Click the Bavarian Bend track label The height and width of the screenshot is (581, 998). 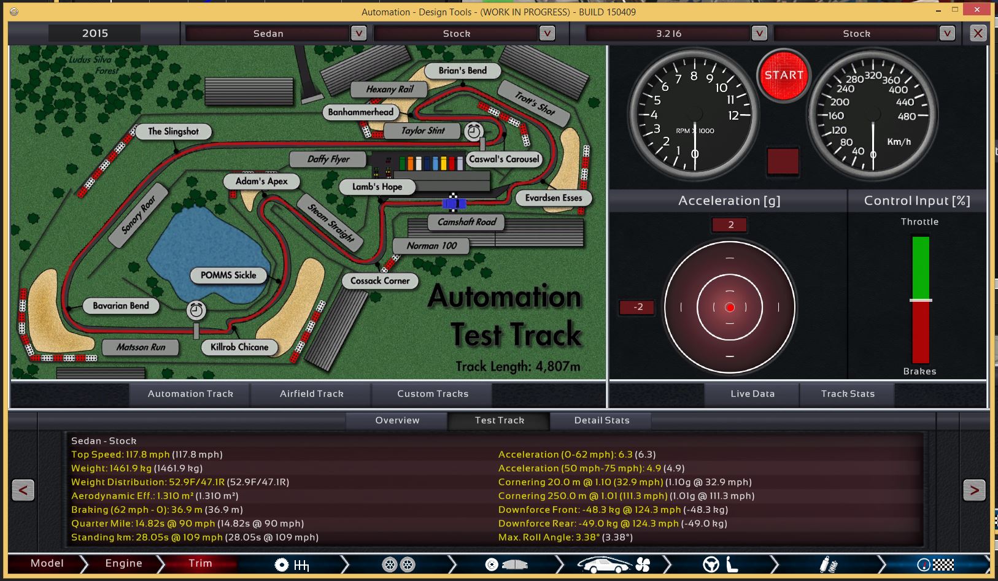(120, 306)
